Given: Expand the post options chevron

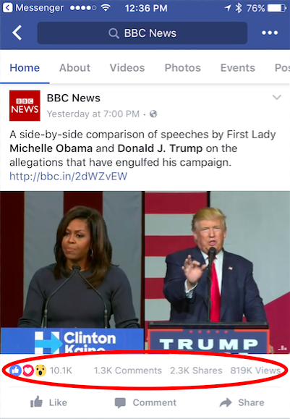Looking at the screenshot, I should click(277, 97).
